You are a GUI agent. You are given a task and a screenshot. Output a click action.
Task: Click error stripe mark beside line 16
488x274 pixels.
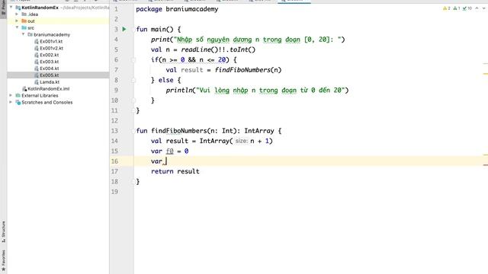[x=485, y=165]
